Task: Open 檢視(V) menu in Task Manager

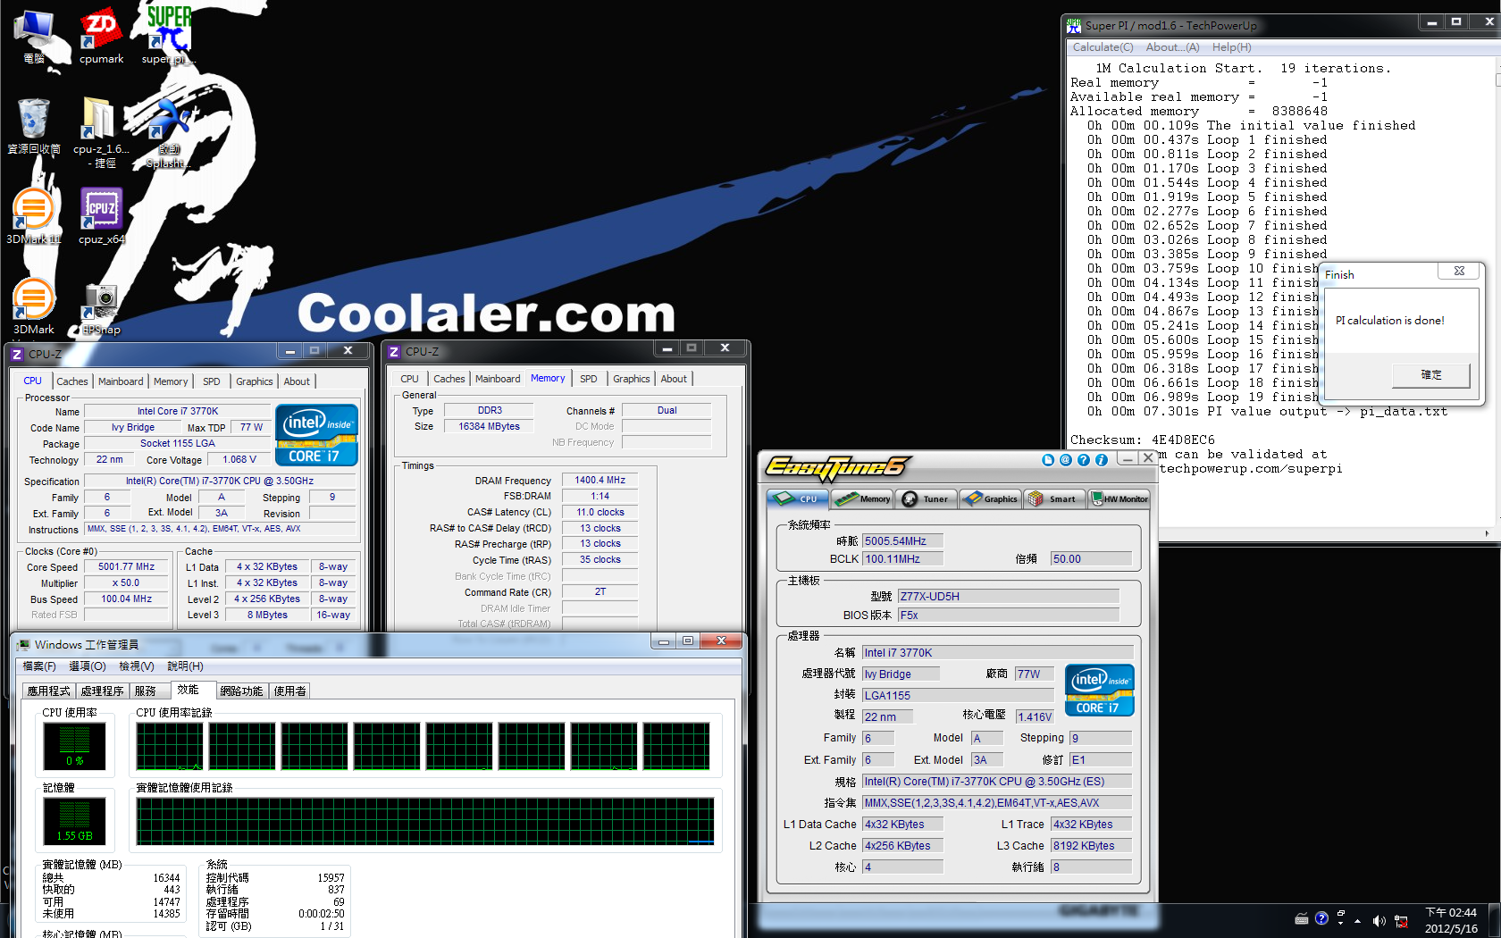Action: coord(137,666)
